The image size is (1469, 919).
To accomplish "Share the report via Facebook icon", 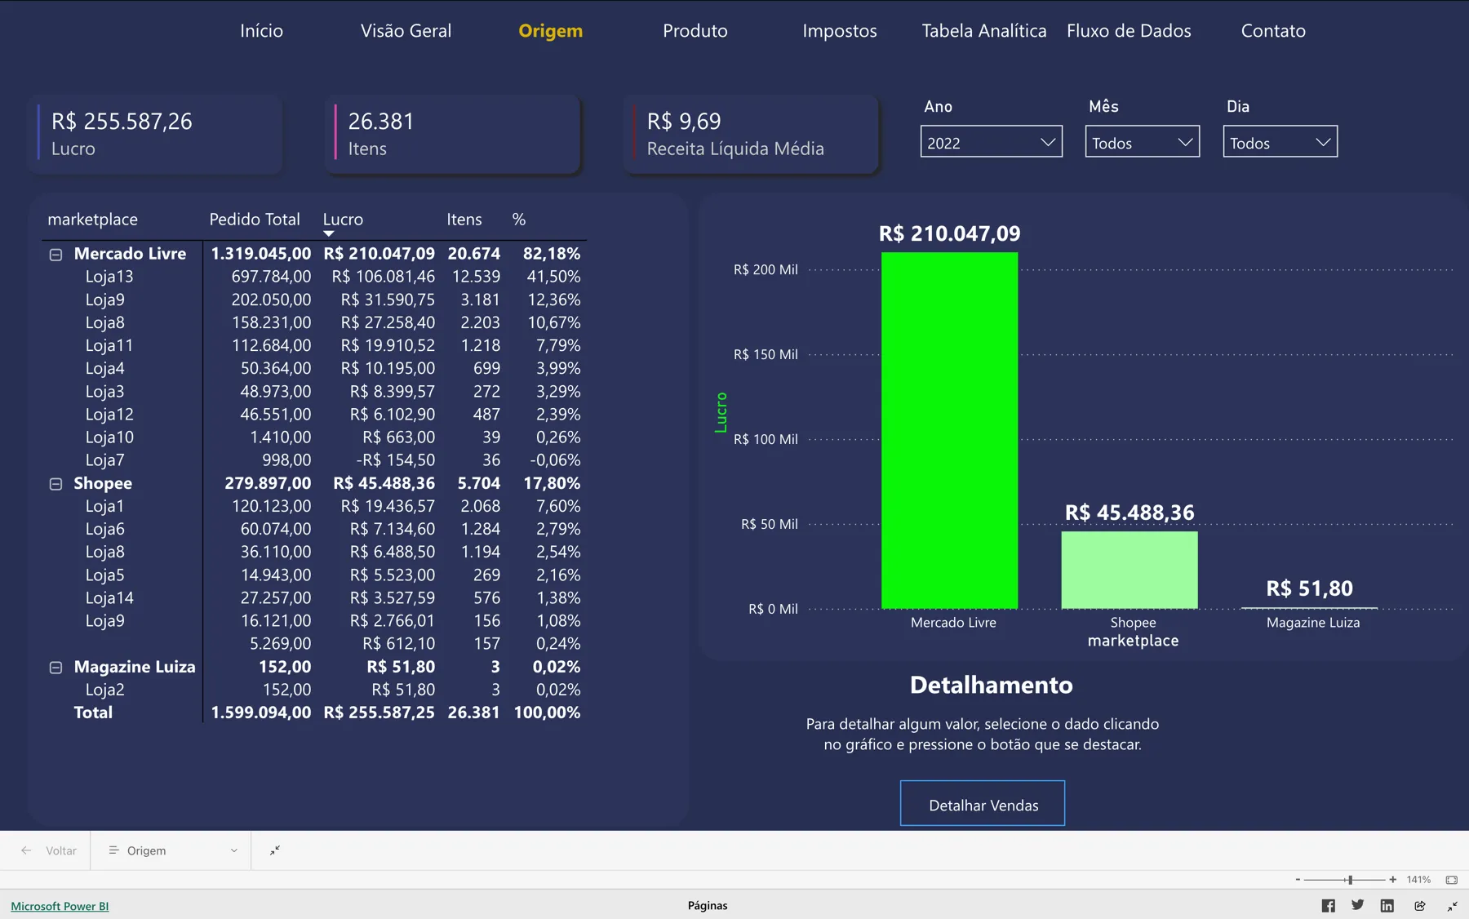I will click(x=1328, y=904).
